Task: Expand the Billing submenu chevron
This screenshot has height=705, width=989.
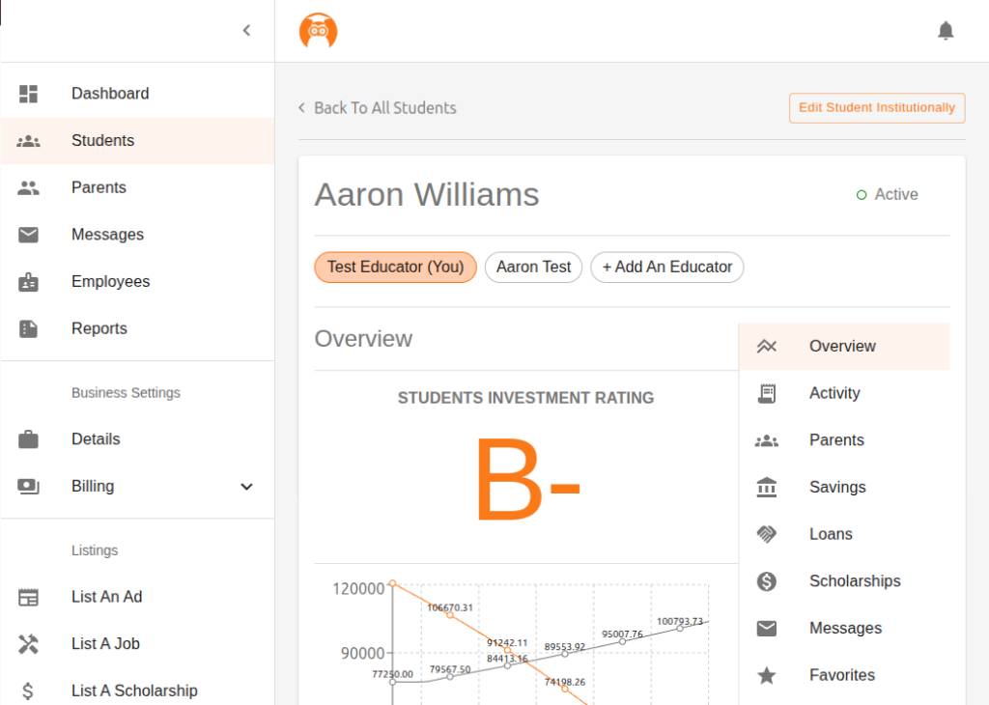Action: pos(246,487)
